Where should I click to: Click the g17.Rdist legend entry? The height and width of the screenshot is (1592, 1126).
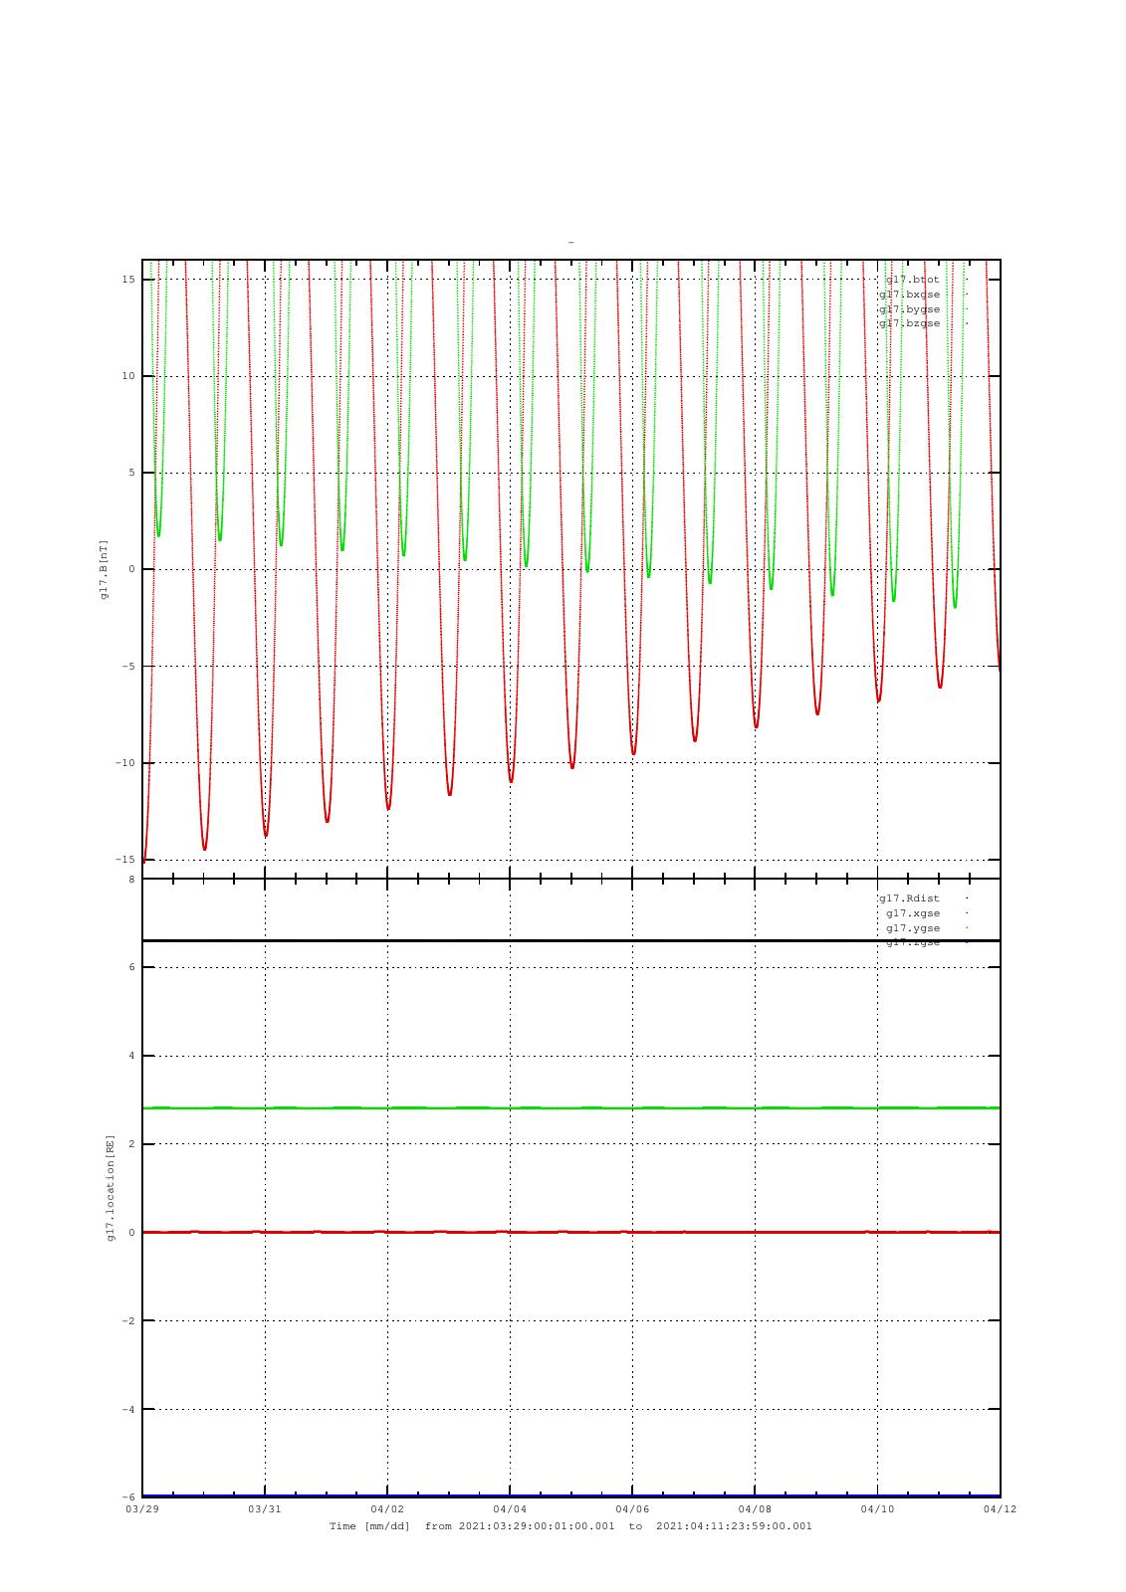910,898
